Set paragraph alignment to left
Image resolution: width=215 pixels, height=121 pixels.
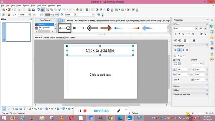pyautogui.click(x=175, y=50)
